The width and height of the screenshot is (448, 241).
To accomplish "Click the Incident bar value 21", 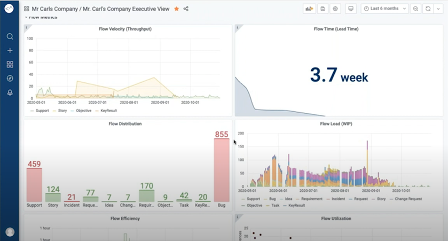I will tap(72, 197).
